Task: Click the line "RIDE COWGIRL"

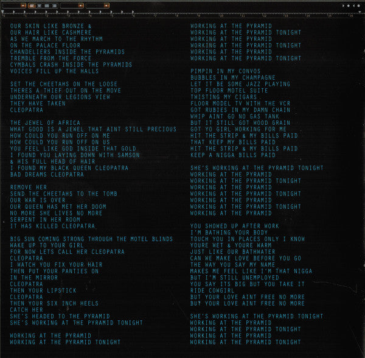Action: (212, 290)
